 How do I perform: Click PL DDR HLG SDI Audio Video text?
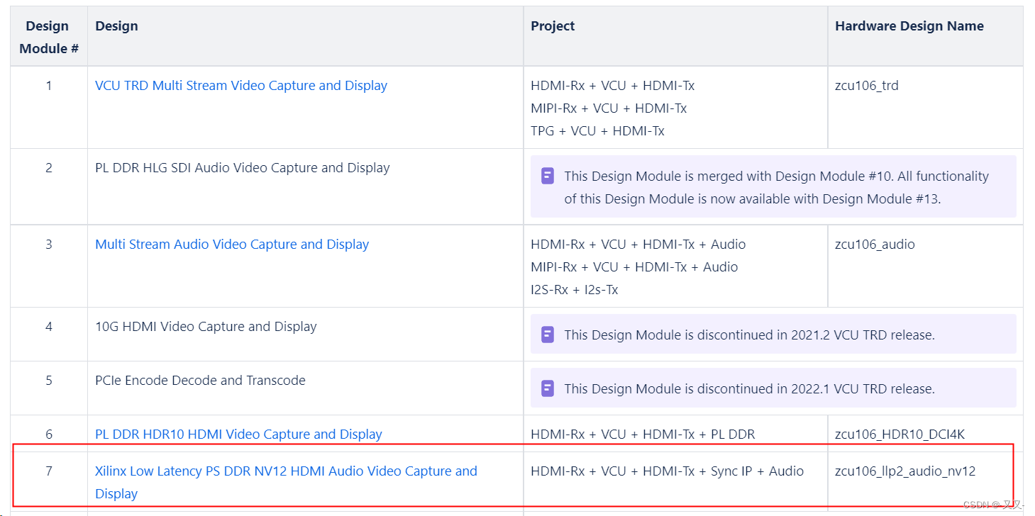pos(243,168)
